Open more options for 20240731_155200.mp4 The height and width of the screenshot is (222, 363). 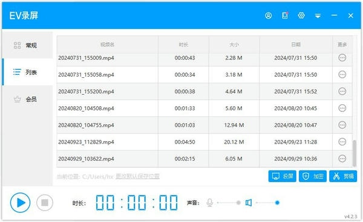(342, 91)
